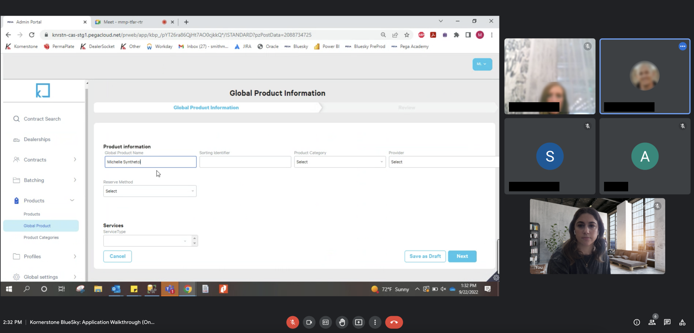Click the address bar URL

point(182,35)
